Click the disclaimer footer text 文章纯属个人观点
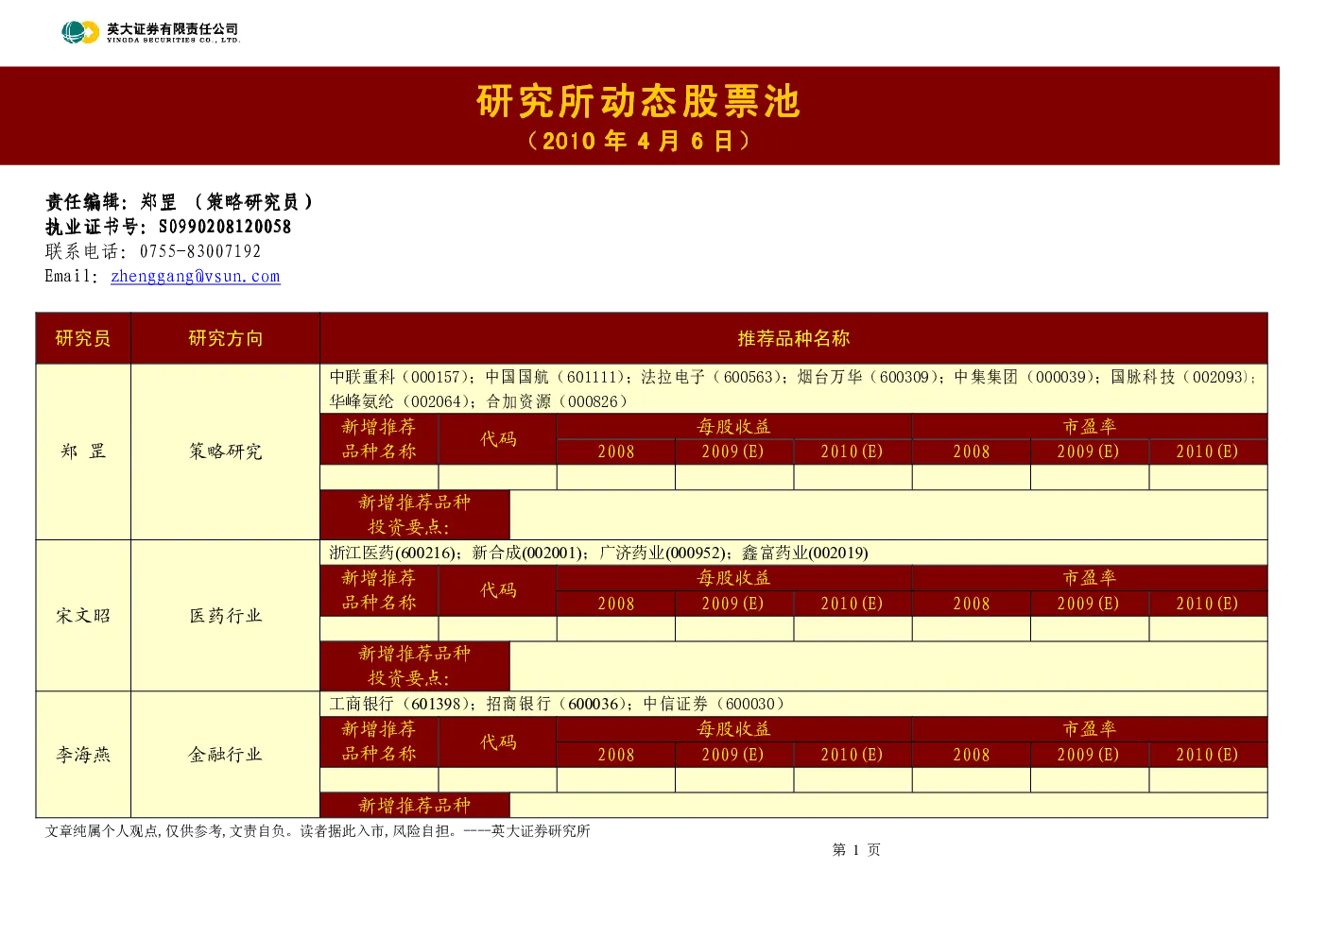Screen dimensions: 1326x937 click(318, 831)
